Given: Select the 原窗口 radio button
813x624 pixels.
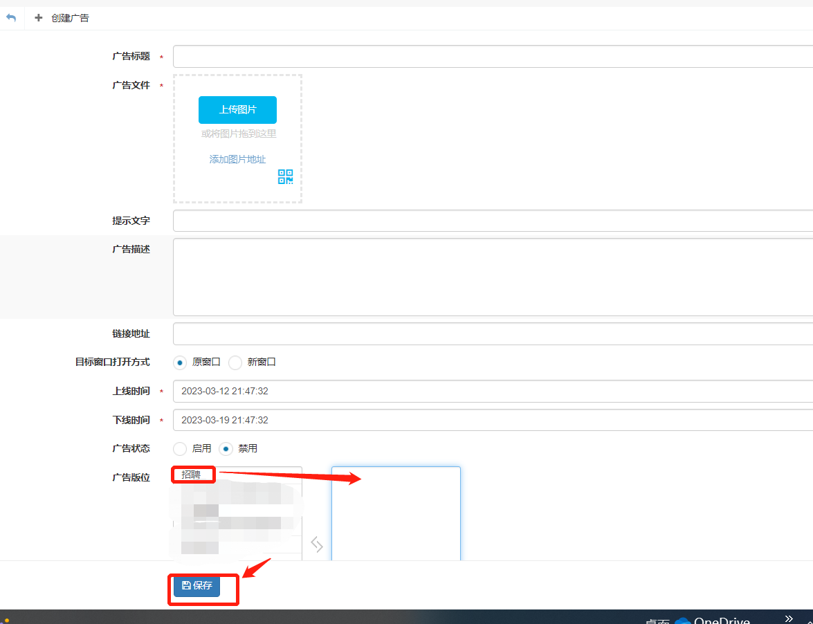Looking at the screenshot, I should (x=180, y=362).
